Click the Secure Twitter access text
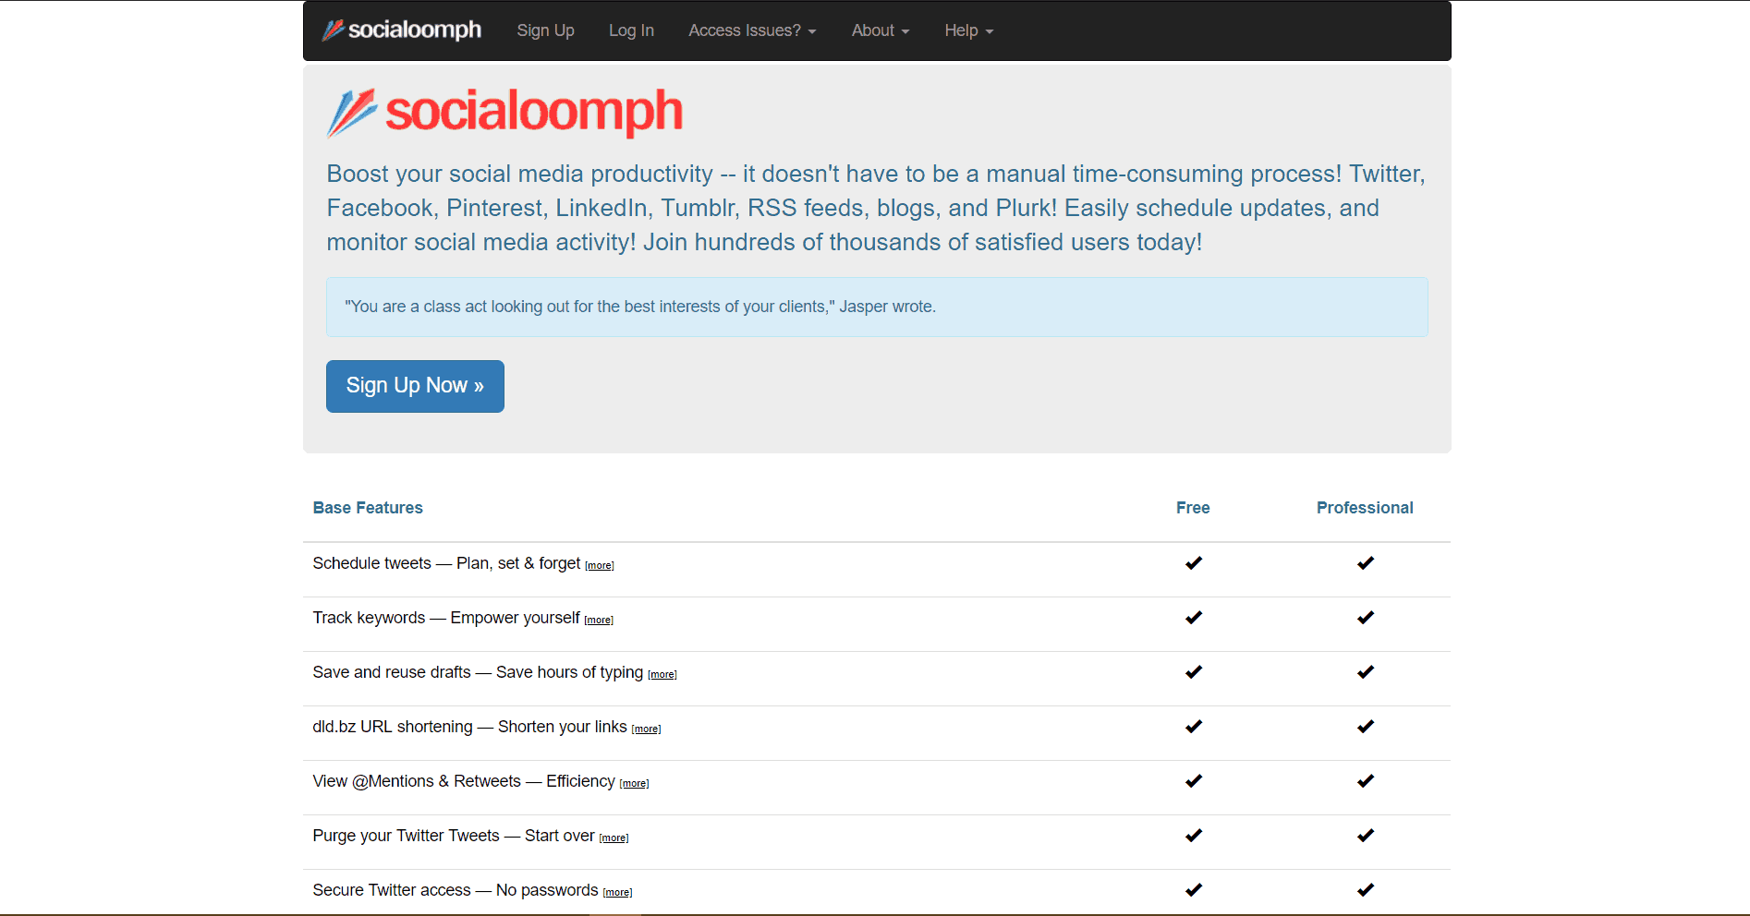Viewport: 1750px width, 916px height. (x=456, y=890)
